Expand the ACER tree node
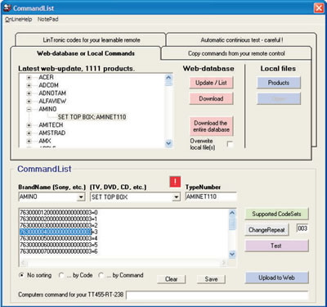Image resolution: width=327 pixels, height=307 pixels. tap(29, 78)
